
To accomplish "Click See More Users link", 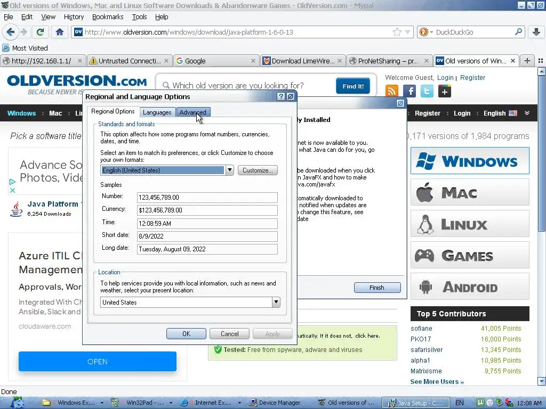I will click(437, 381).
